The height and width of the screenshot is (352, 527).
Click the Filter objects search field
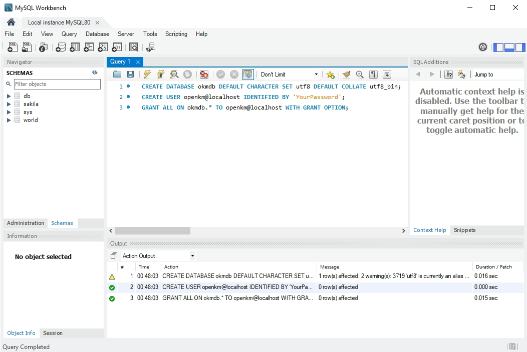pyautogui.click(x=57, y=84)
